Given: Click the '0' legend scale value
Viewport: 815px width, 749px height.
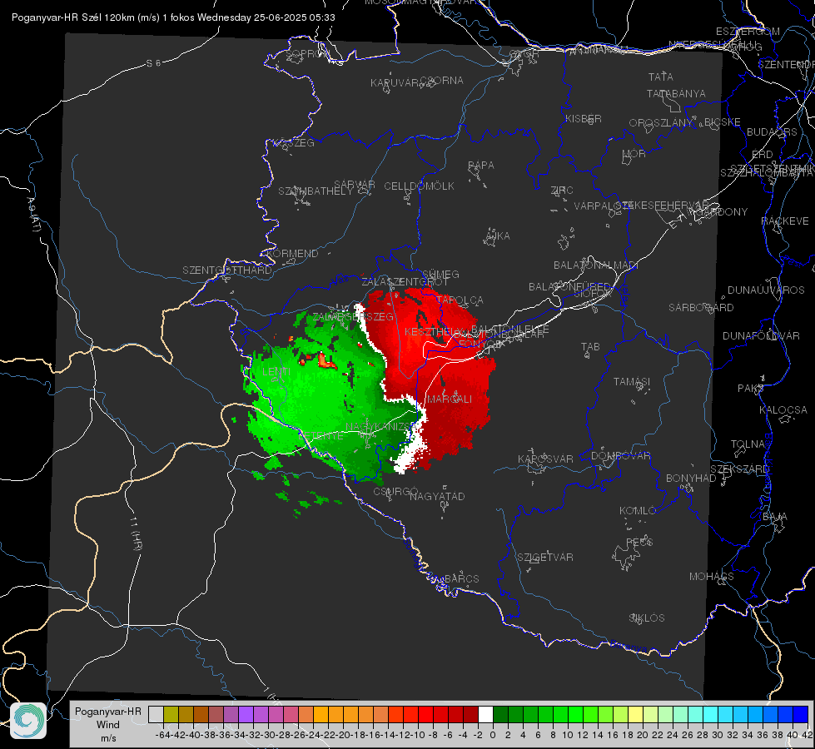Looking at the screenshot, I should [x=493, y=735].
